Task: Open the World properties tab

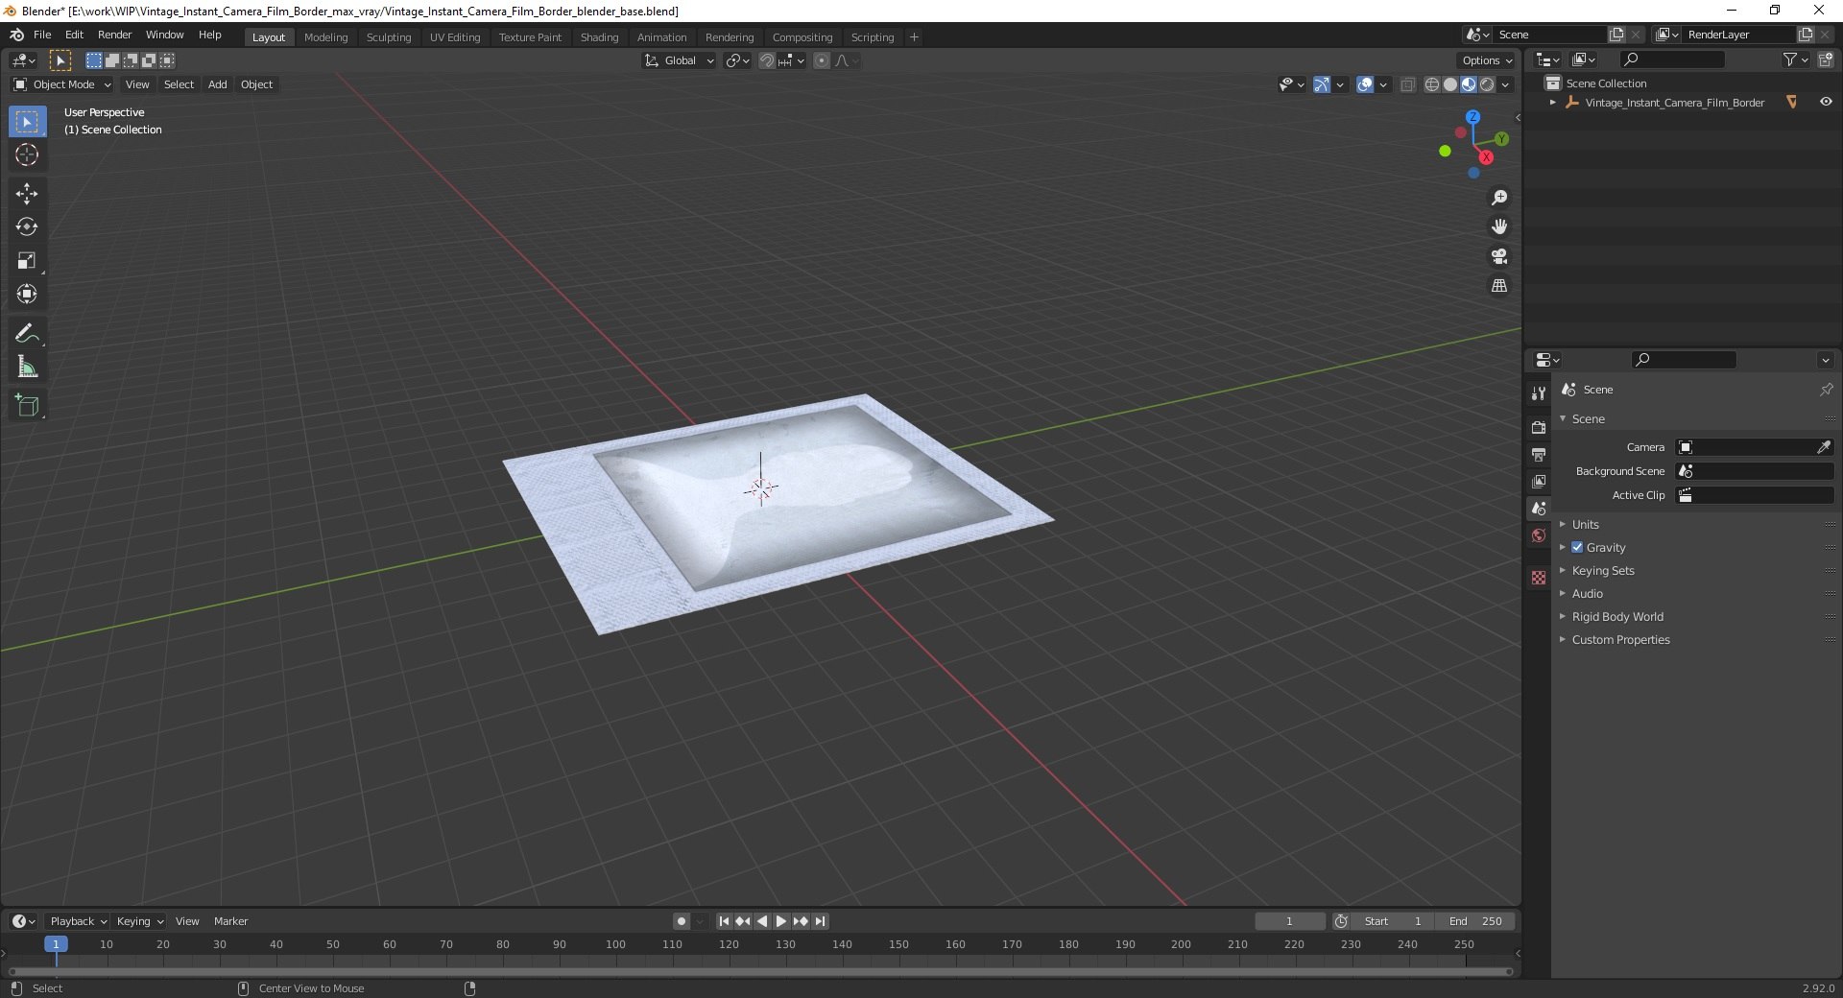Action: pos(1539,535)
